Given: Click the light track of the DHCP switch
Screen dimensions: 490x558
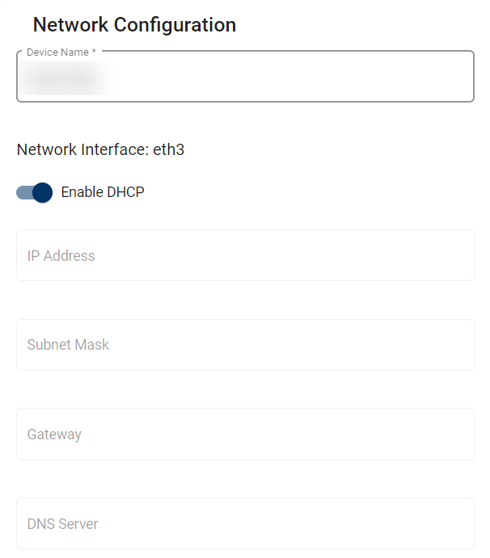Looking at the screenshot, I should (x=23, y=192).
